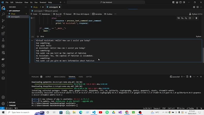This screenshot has height=115, width=204.
Task: Switch to the JUPYTER panel tab
Action: tap(89, 77)
